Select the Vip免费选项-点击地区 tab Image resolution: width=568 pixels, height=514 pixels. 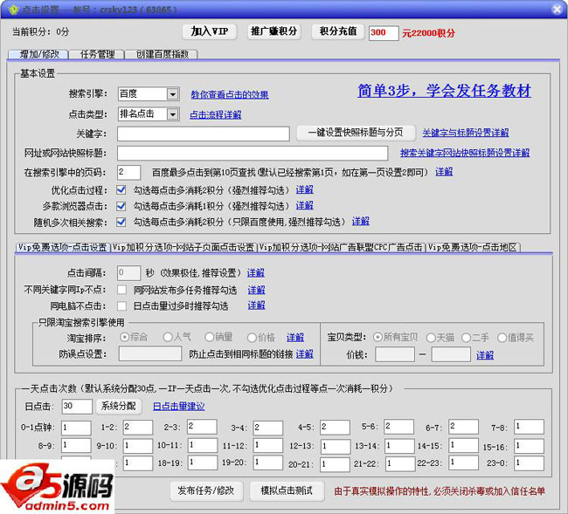click(x=473, y=248)
